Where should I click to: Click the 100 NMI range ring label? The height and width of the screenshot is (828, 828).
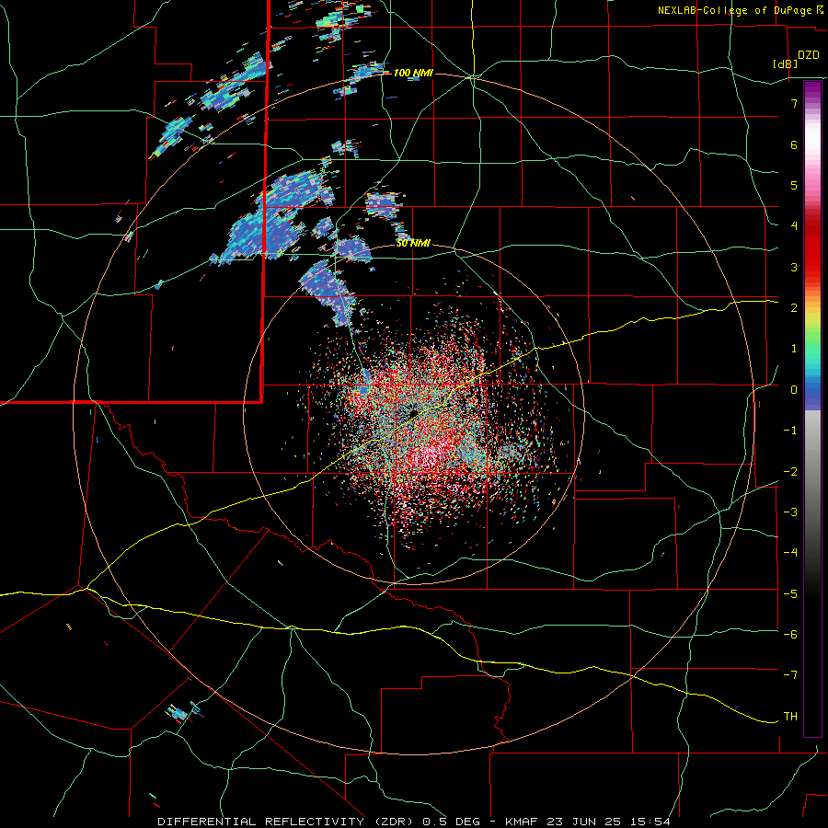pyautogui.click(x=413, y=73)
